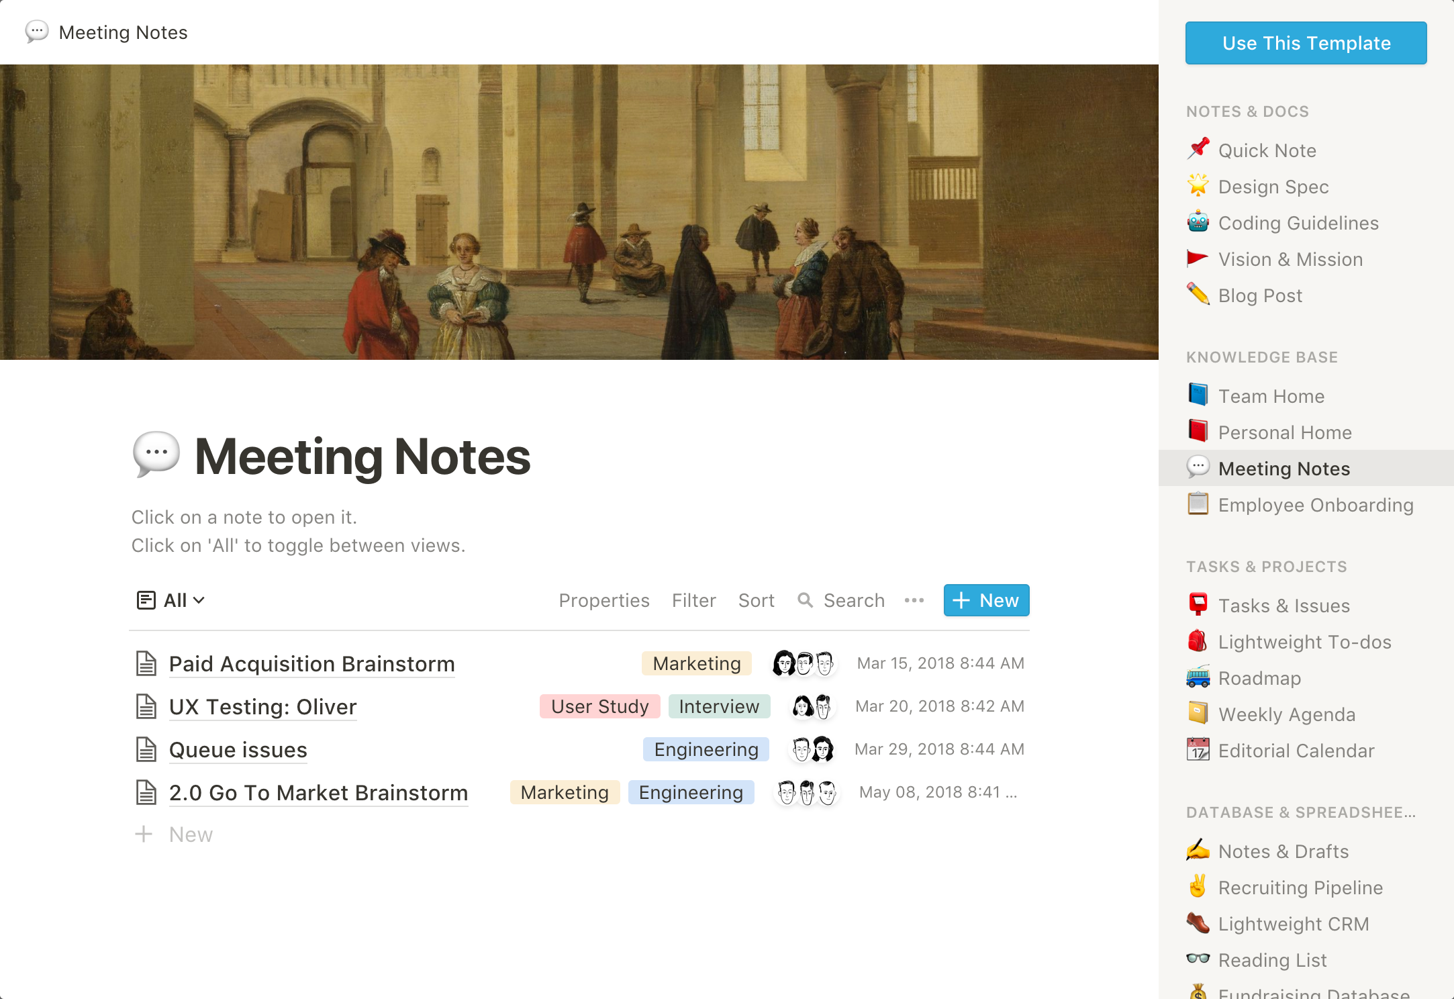
Task: Select Meeting Notes in the sidebar
Action: 1306,468
